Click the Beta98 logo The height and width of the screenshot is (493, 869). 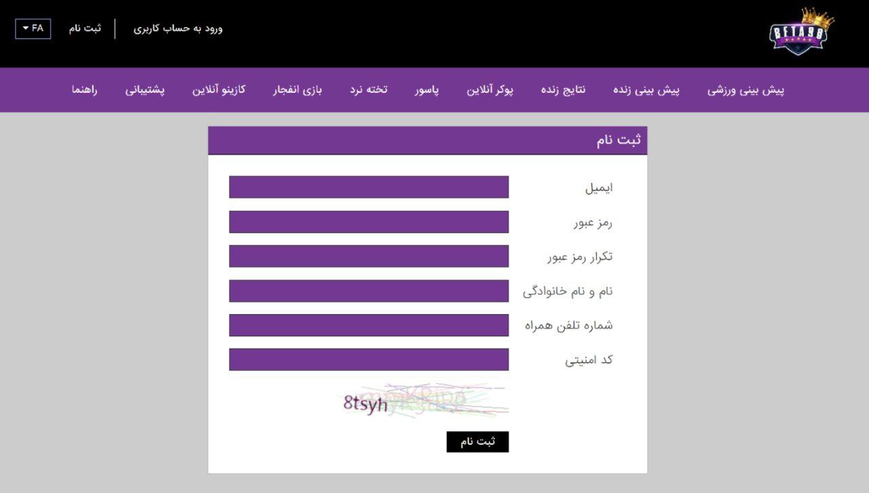[x=797, y=32]
